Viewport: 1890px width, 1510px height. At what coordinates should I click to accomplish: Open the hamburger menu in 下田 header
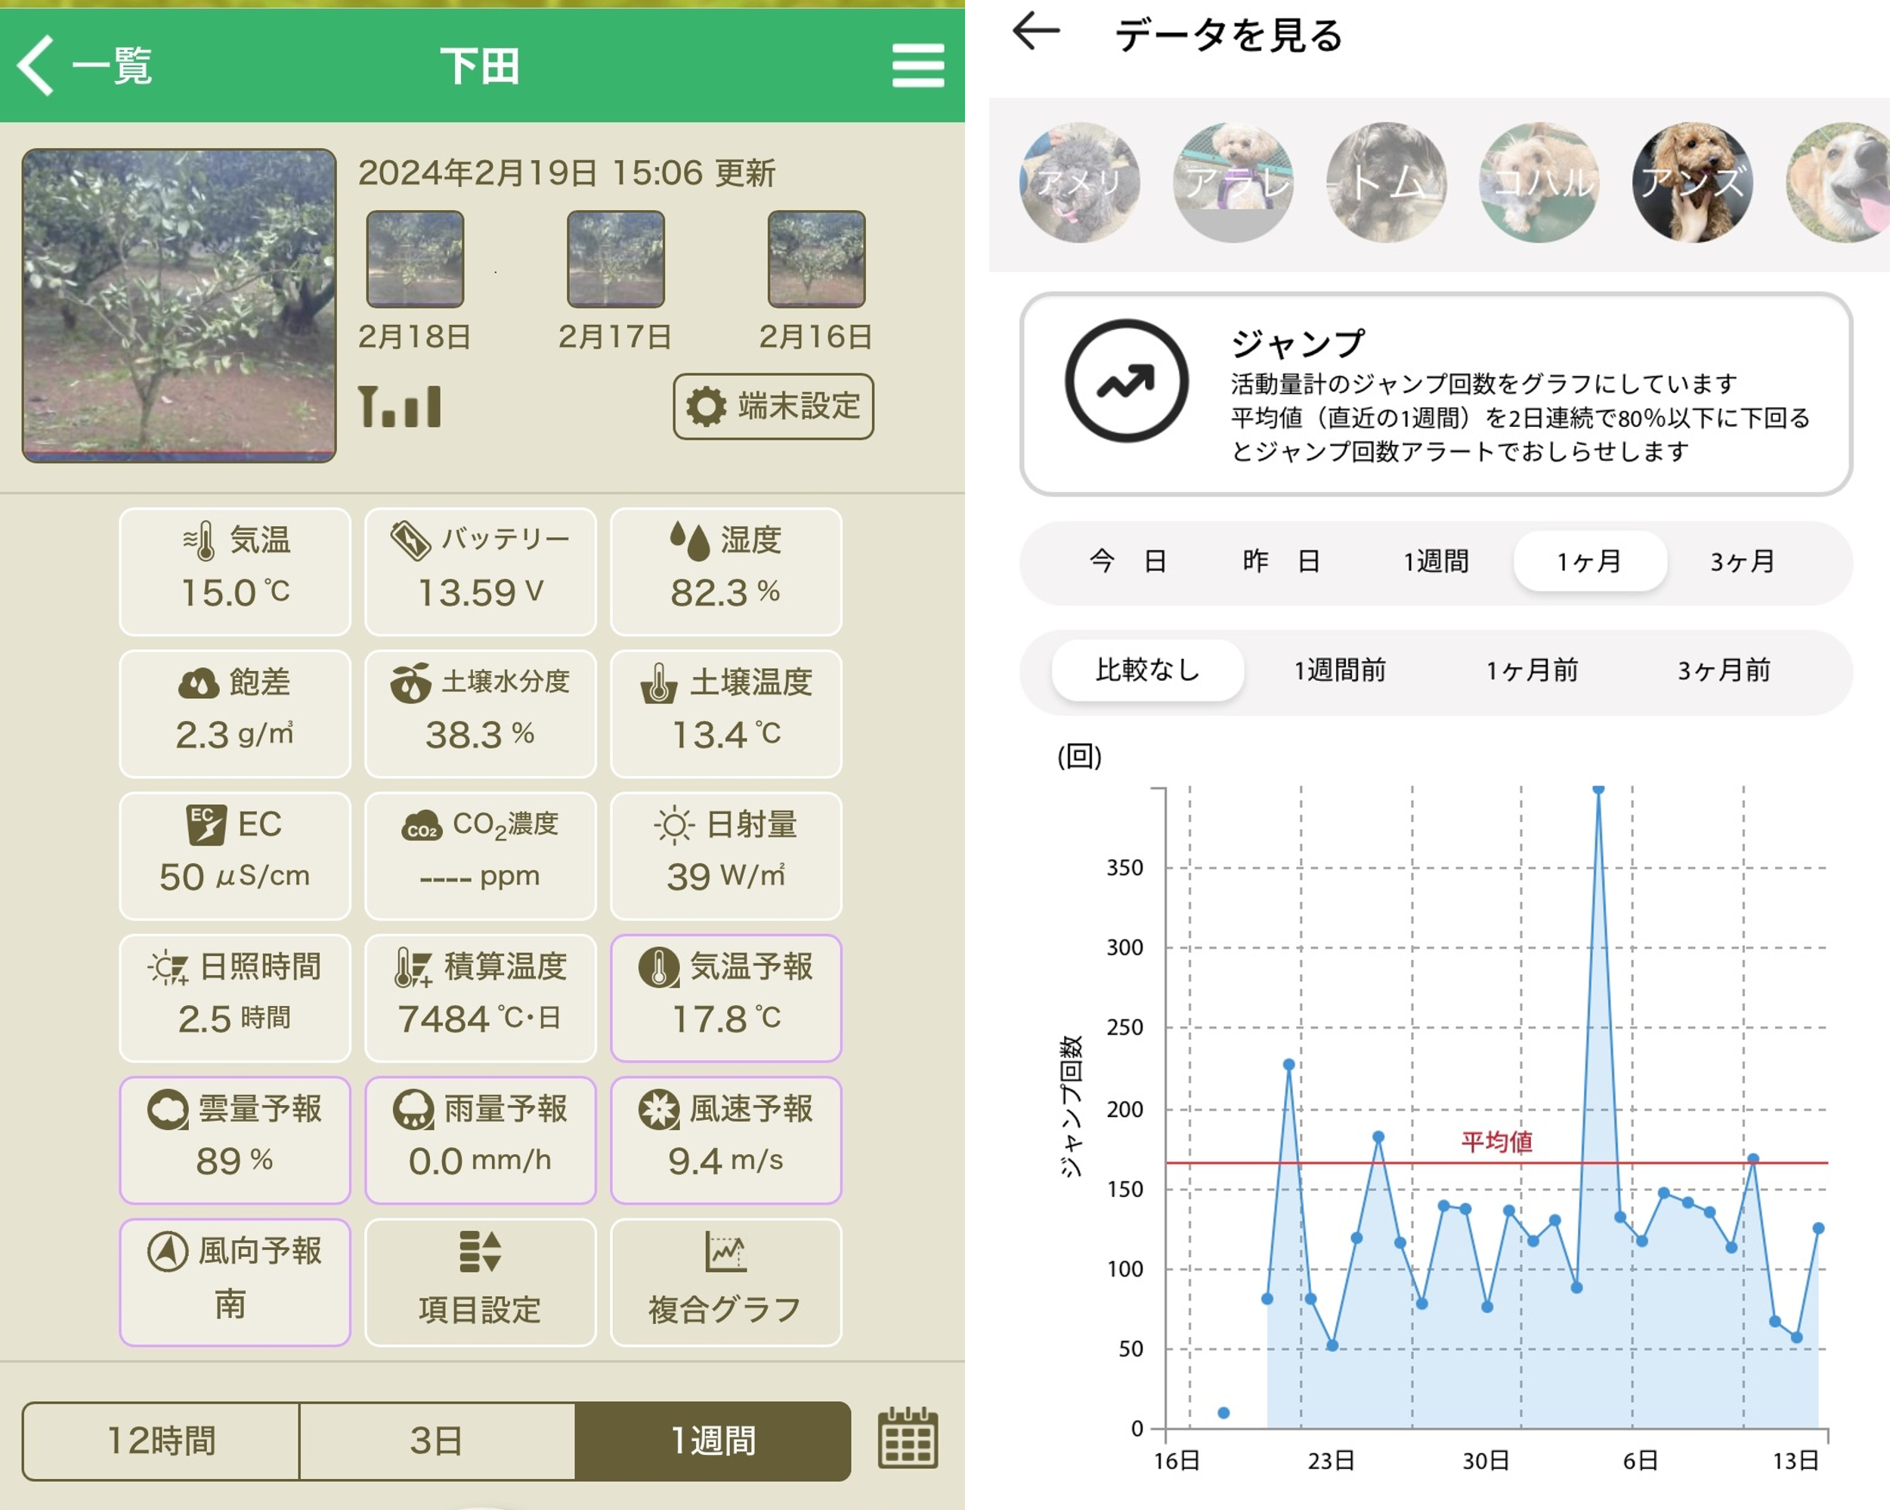(x=918, y=66)
